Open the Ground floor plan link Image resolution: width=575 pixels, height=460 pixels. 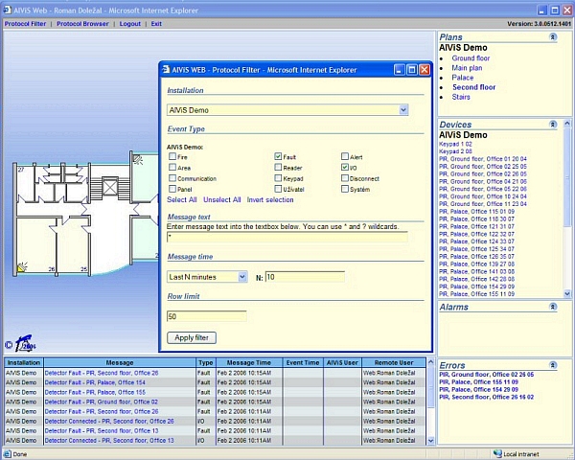(x=471, y=58)
